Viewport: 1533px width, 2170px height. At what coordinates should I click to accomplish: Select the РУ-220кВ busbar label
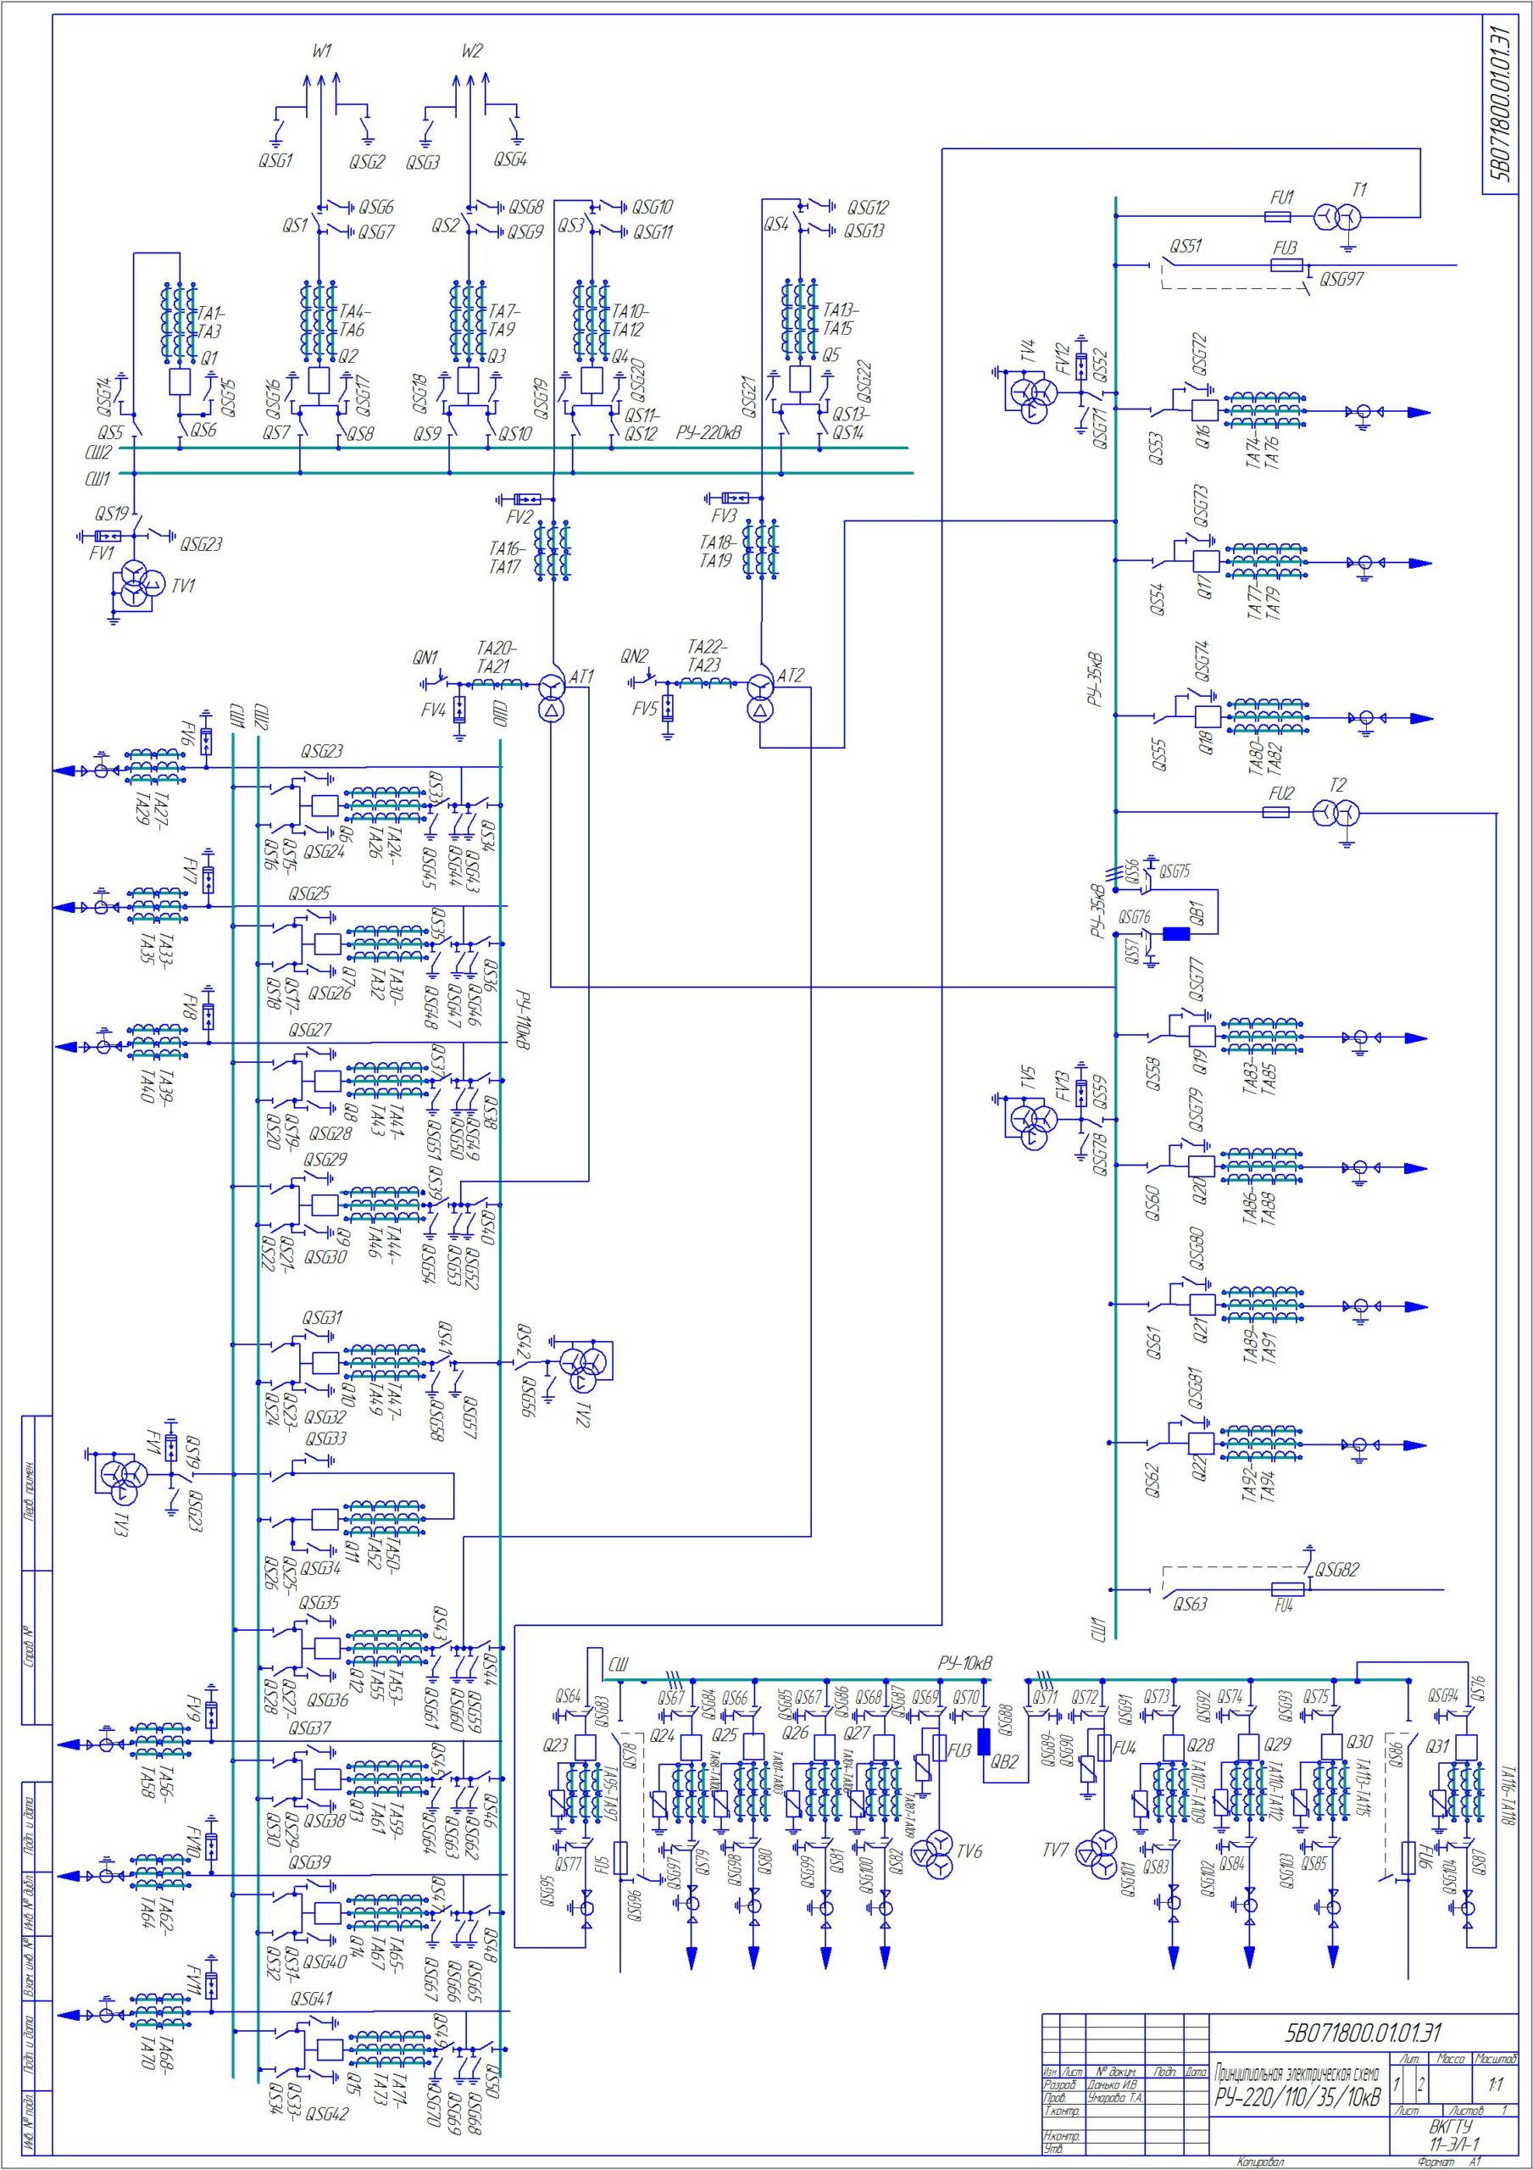click(707, 434)
